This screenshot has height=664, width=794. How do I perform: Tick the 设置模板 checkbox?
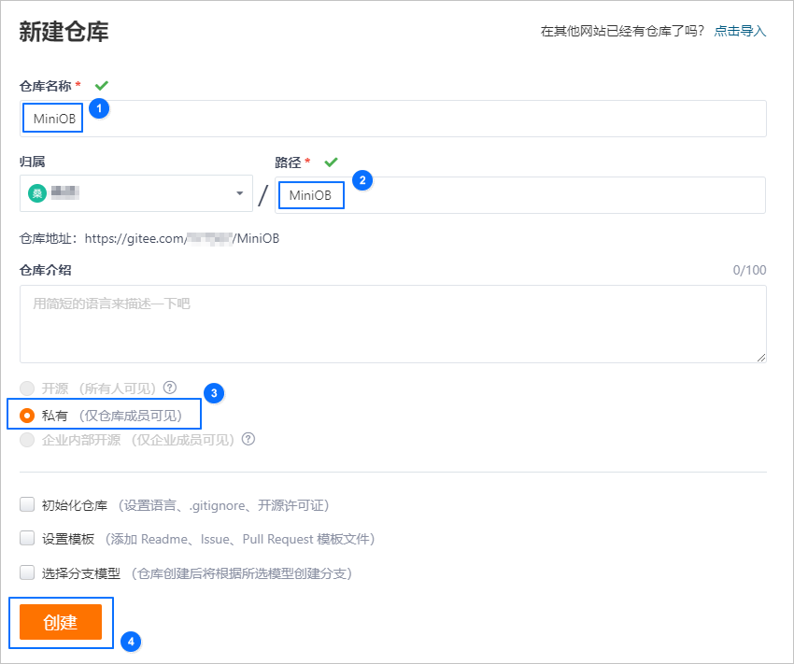pyautogui.click(x=27, y=539)
